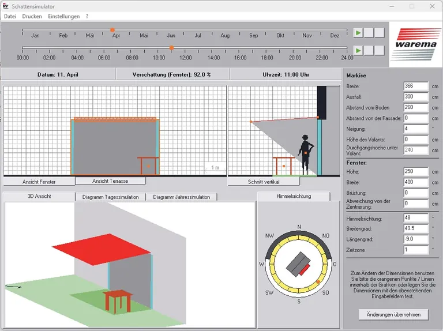Click into the Markise Breite field showing 366
The image size is (443, 331).
416,86
